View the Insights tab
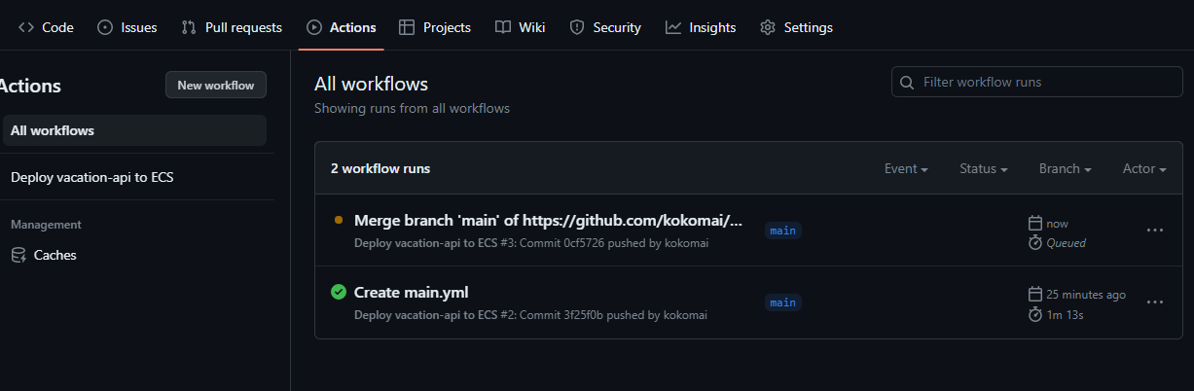1194x391 pixels. [701, 27]
